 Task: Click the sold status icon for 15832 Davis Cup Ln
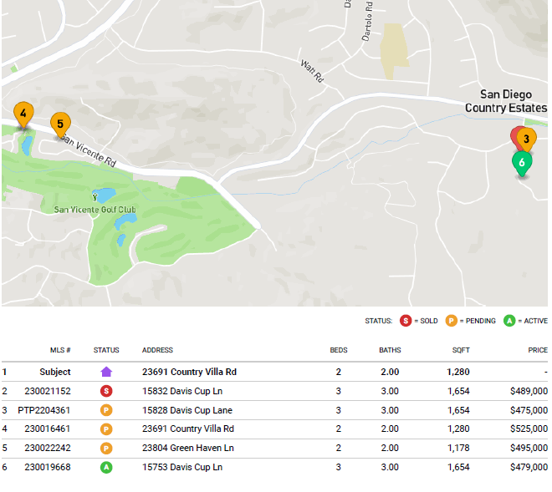tap(106, 391)
